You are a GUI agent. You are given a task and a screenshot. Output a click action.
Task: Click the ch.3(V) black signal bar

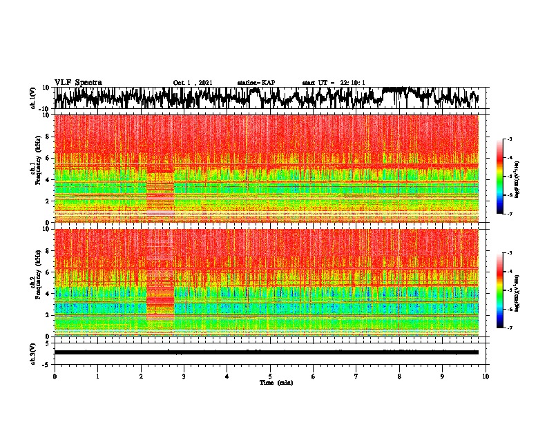tap(266, 352)
